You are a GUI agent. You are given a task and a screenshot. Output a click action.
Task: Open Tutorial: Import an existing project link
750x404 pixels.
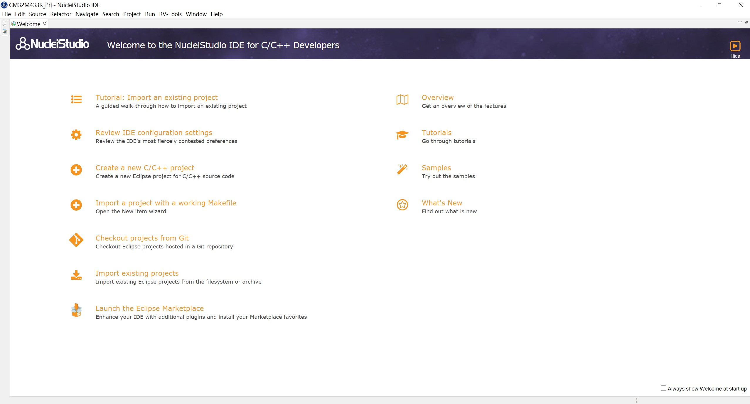[156, 98]
